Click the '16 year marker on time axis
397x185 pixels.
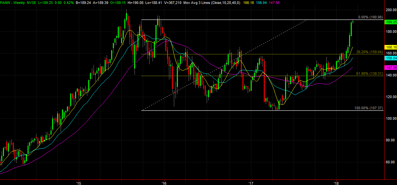click(164, 182)
